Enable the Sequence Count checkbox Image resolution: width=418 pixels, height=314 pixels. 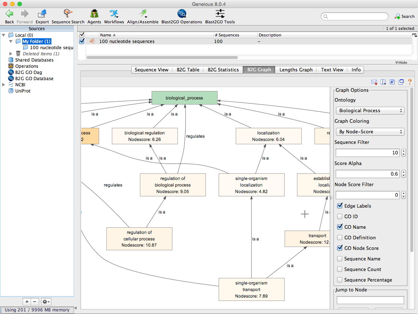(340, 269)
